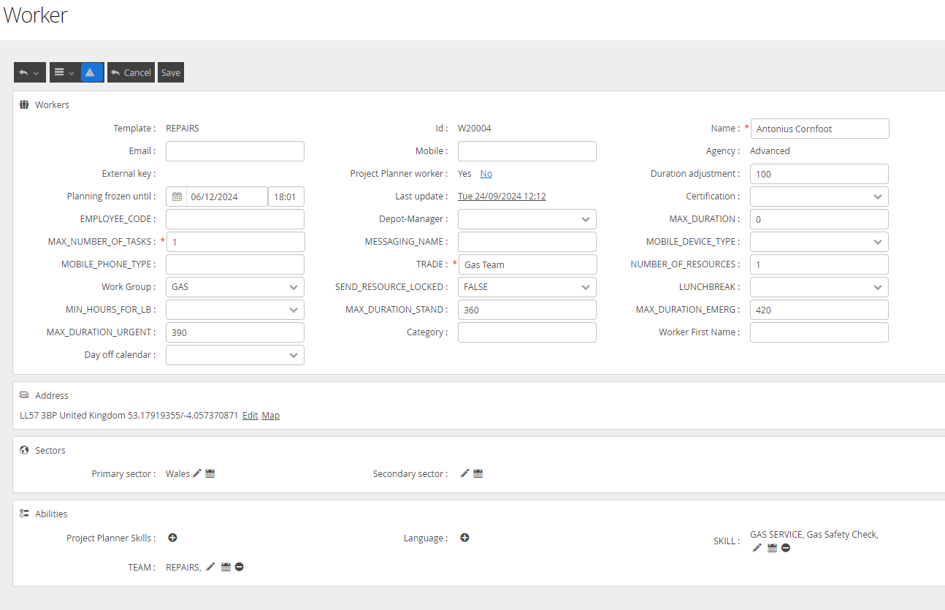Open the Map link for the address
This screenshot has height=610, width=945.
tap(270, 416)
